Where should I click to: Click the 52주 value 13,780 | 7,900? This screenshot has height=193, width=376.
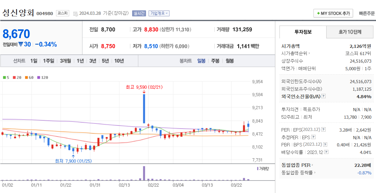(357, 117)
